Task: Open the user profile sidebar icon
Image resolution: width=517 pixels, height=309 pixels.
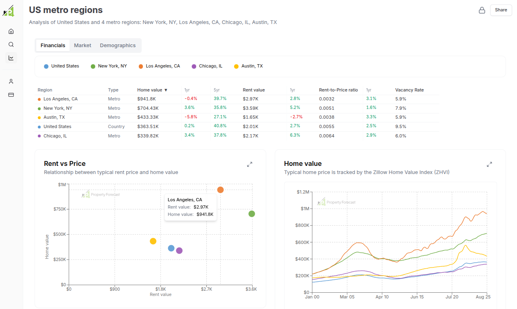Action: click(x=11, y=81)
